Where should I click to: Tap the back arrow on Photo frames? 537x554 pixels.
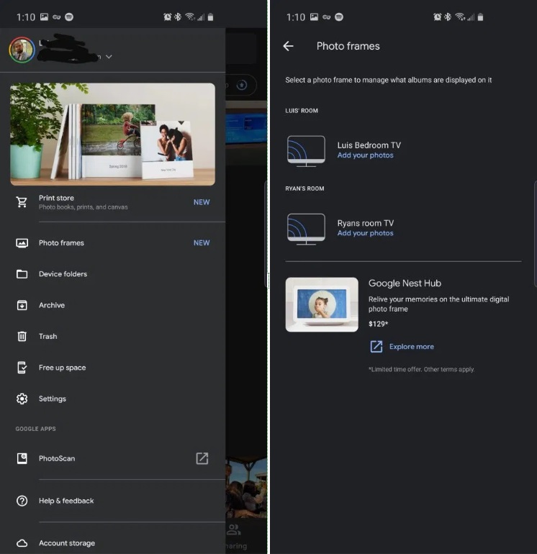[x=288, y=46]
